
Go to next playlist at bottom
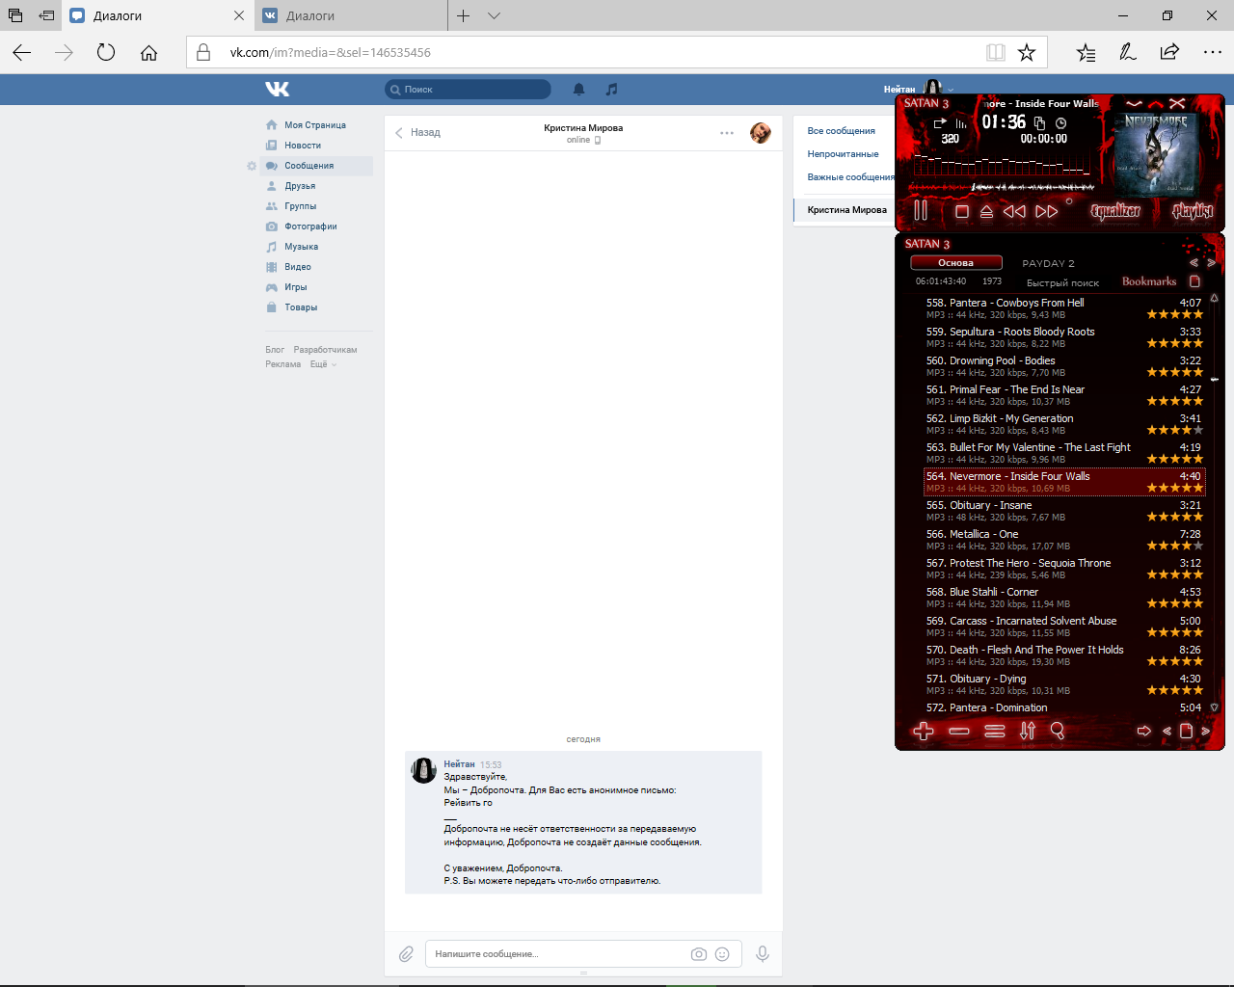click(x=1205, y=731)
